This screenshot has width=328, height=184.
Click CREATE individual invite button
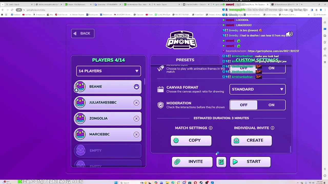tap(251, 141)
